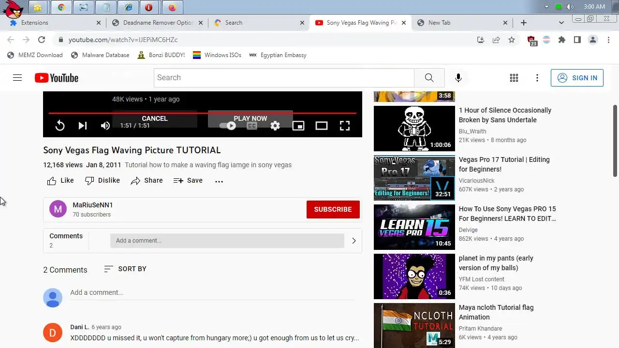The image size is (619, 348).
Task: Open player settings gear
Action: tap(275, 126)
